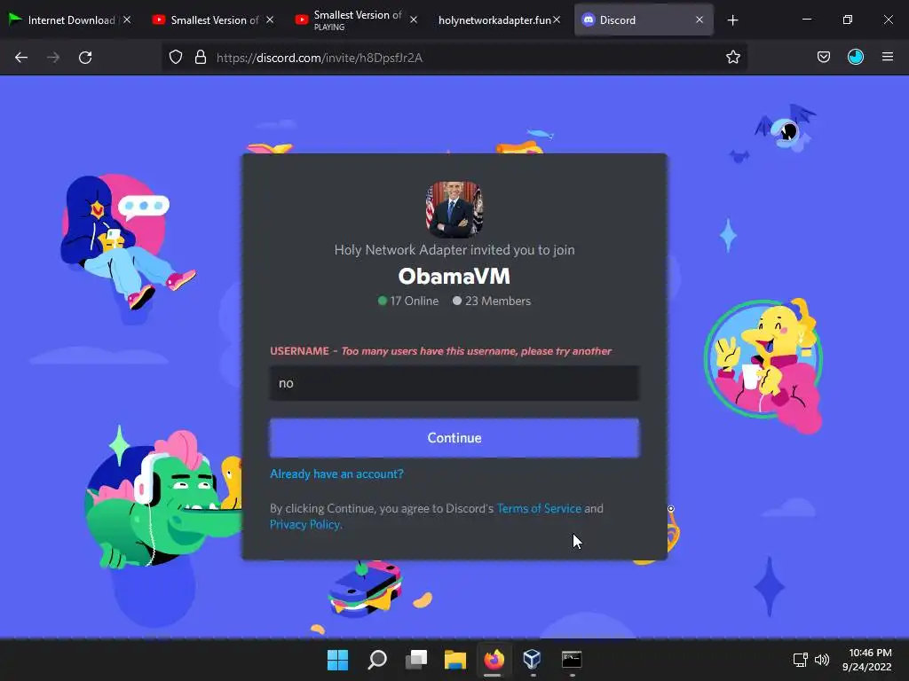Click the Continue button
Viewport: 909px width, 681px height.
tap(454, 438)
